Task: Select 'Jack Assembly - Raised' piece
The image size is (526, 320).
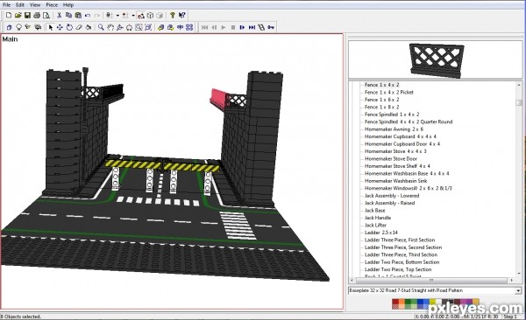Action: pos(389,203)
